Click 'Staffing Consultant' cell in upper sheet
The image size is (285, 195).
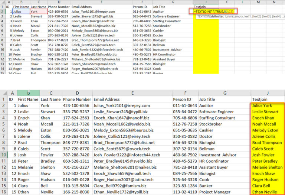click(173, 21)
